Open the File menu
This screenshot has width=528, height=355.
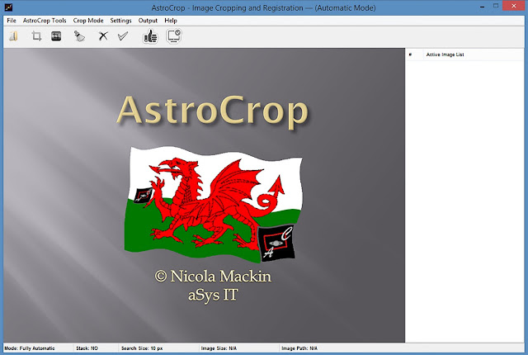tap(12, 21)
